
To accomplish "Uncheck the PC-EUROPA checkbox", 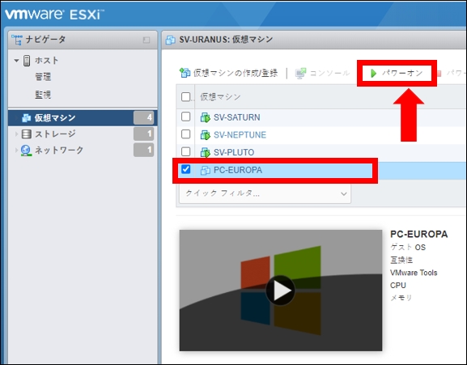I will [185, 169].
